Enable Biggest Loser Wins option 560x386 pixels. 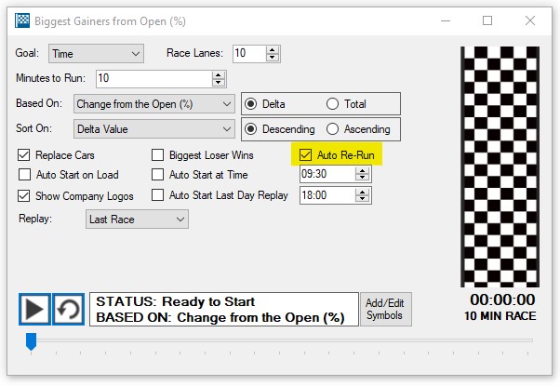(158, 155)
